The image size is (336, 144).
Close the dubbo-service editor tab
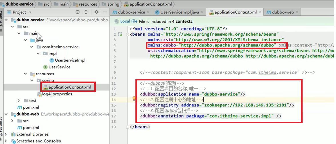point(149,12)
